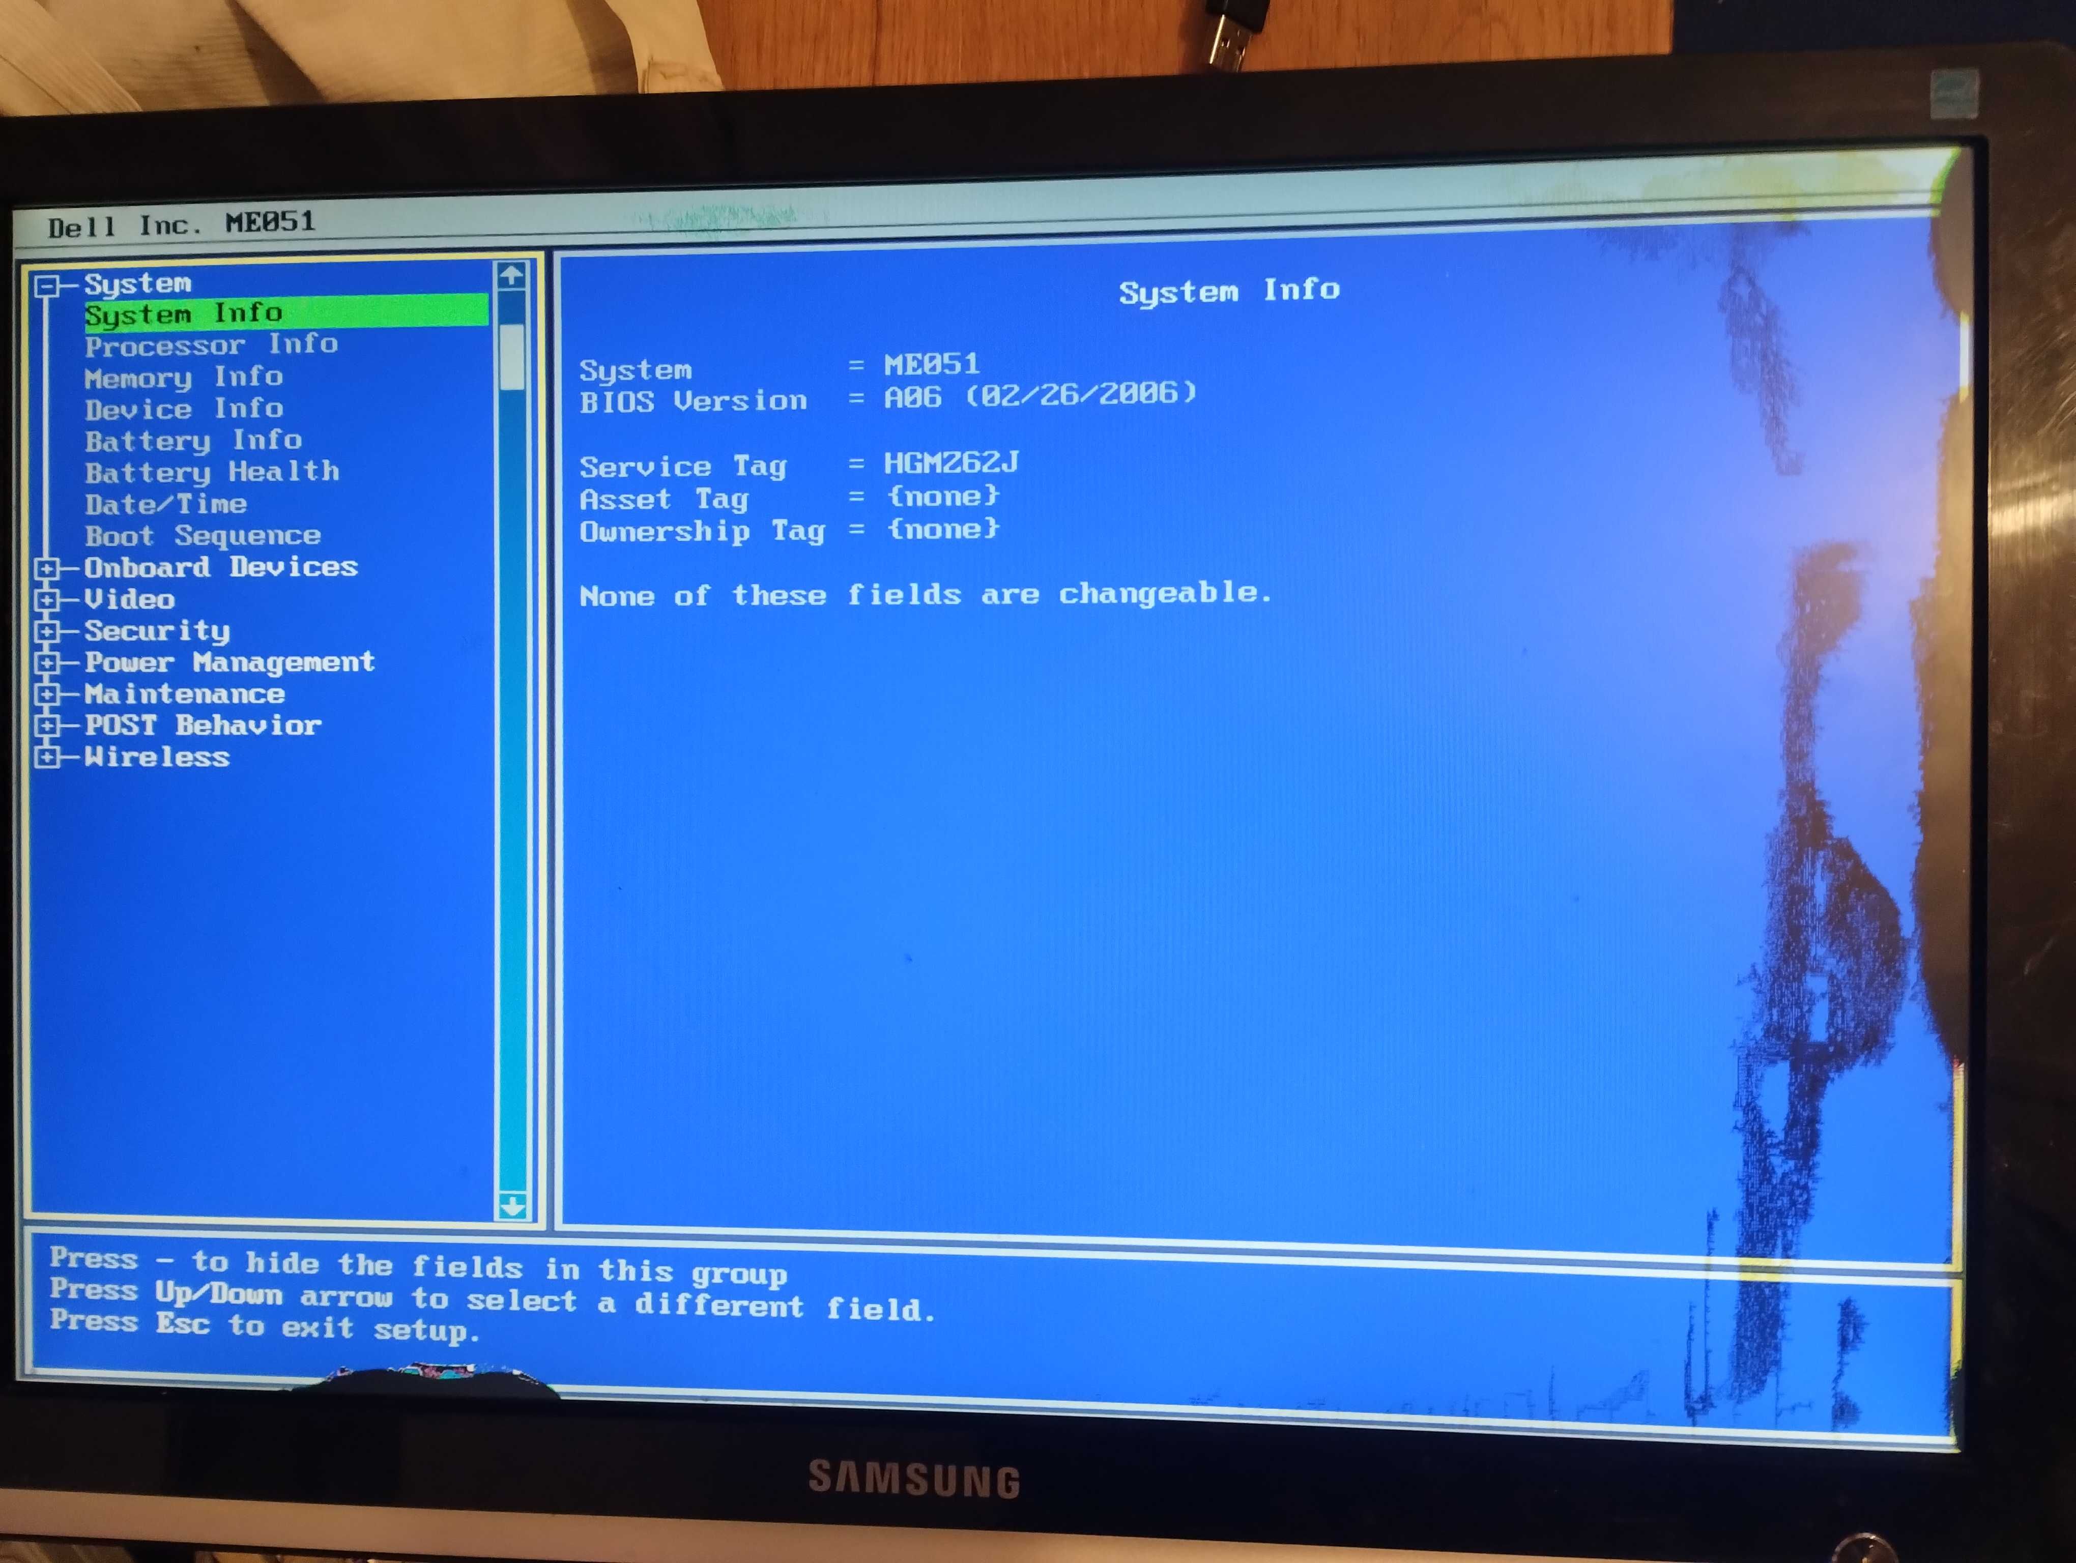Click the 'Press Esc to exit setup.' hint
This screenshot has height=1563, width=2076.
[x=265, y=1326]
